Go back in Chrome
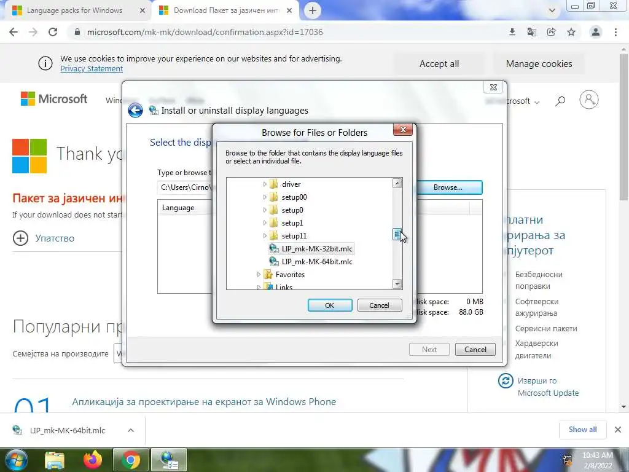Image resolution: width=629 pixels, height=472 pixels. point(14,32)
